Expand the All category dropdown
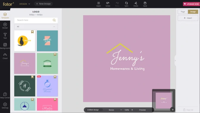Screen dimensions: 200x113 pyautogui.click(x=36, y=27)
